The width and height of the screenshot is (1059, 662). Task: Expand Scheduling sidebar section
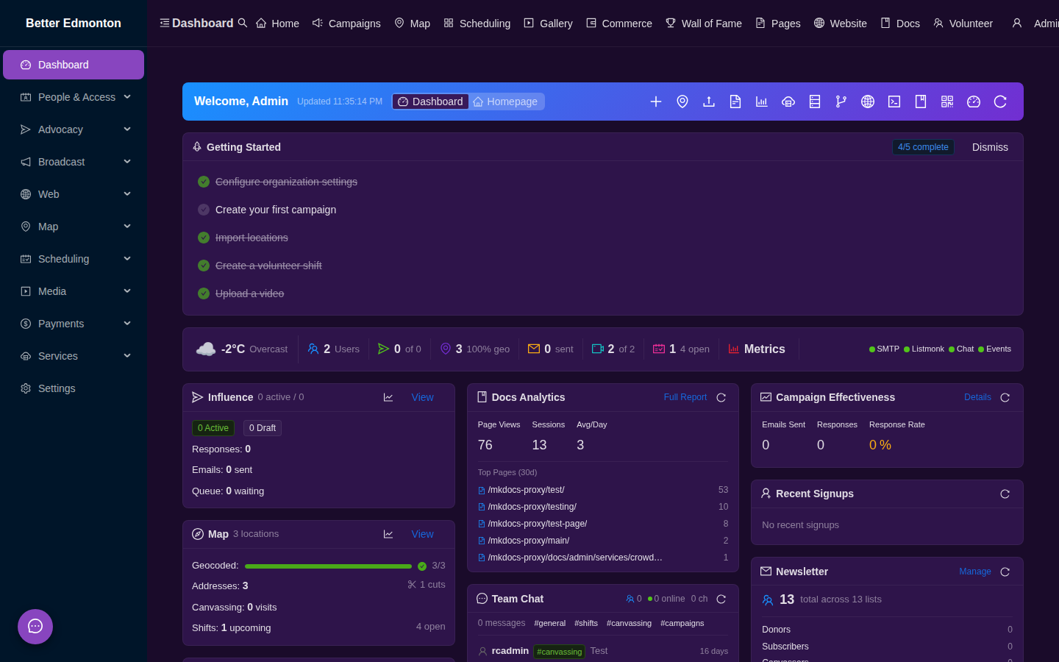[74, 259]
